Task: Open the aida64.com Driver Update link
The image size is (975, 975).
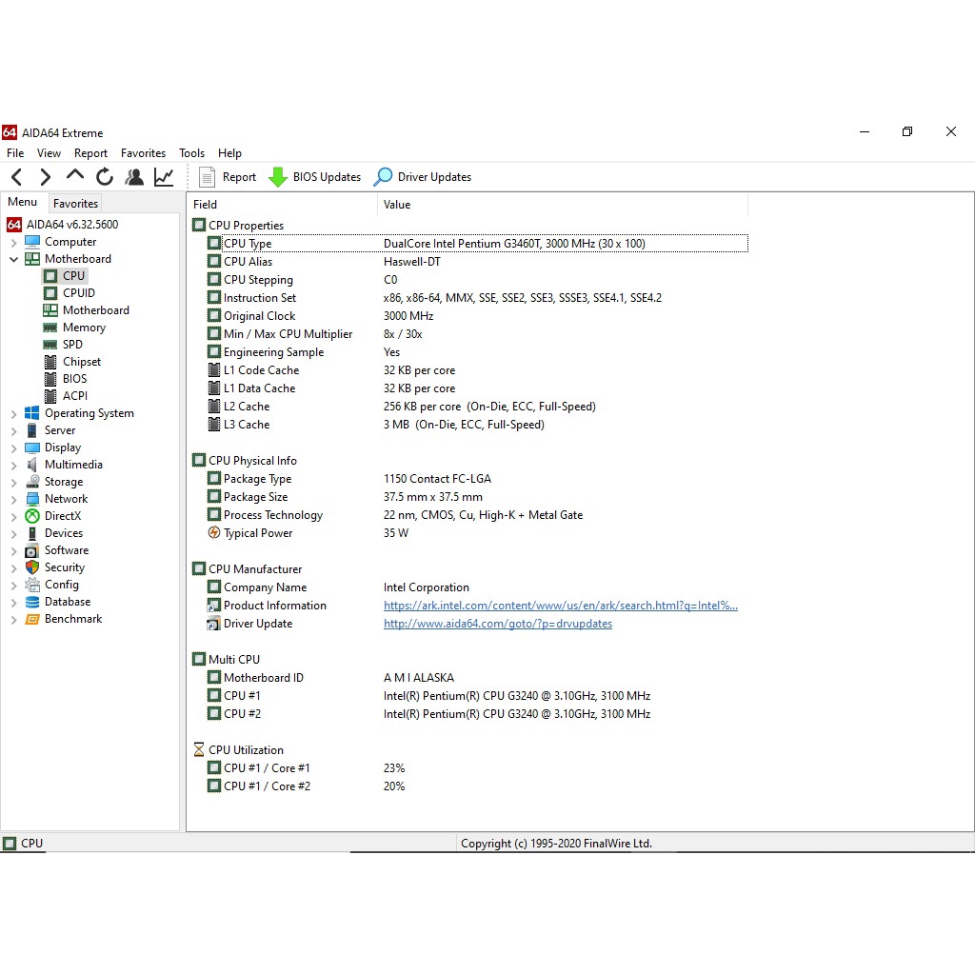Action: [x=497, y=624]
